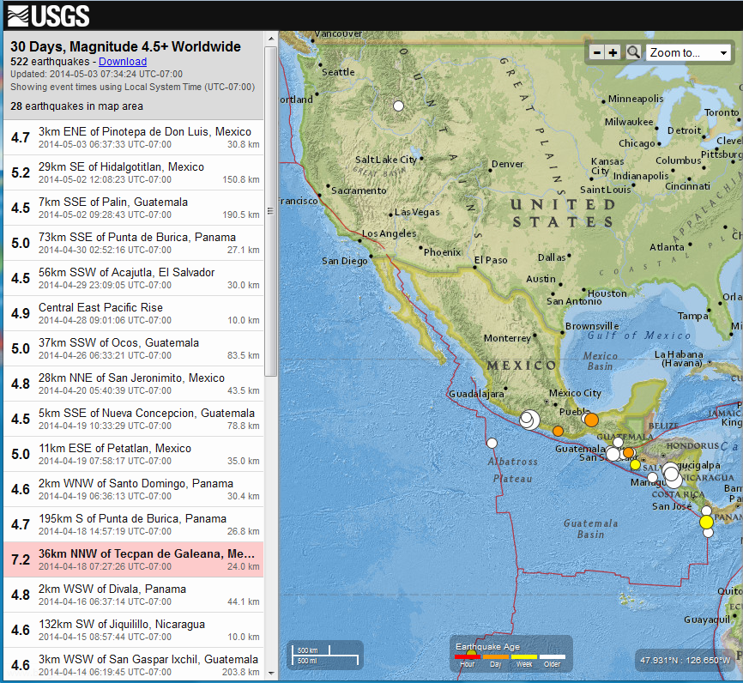Click the white marker cluster near Nicaragua

[672, 474]
